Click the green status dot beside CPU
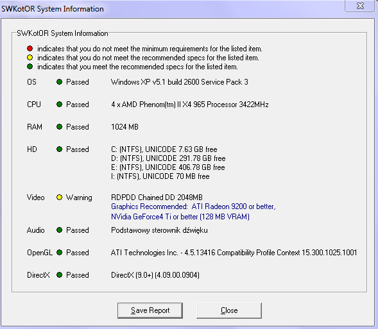This screenshot has width=378, height=329. [x=59, y=105]
